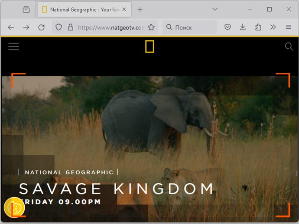Screen dimensions: 299x224
Task: Open the Firefox View icon
Action: pyautogui.click(x=26, y=10)
